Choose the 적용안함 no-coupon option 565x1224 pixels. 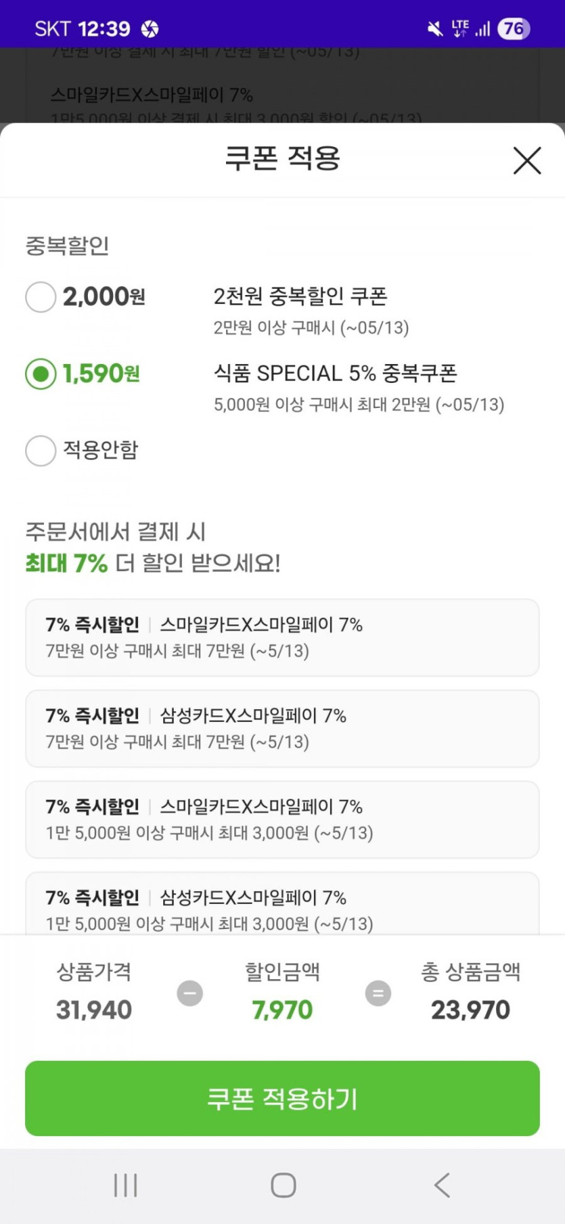[41, 451]
